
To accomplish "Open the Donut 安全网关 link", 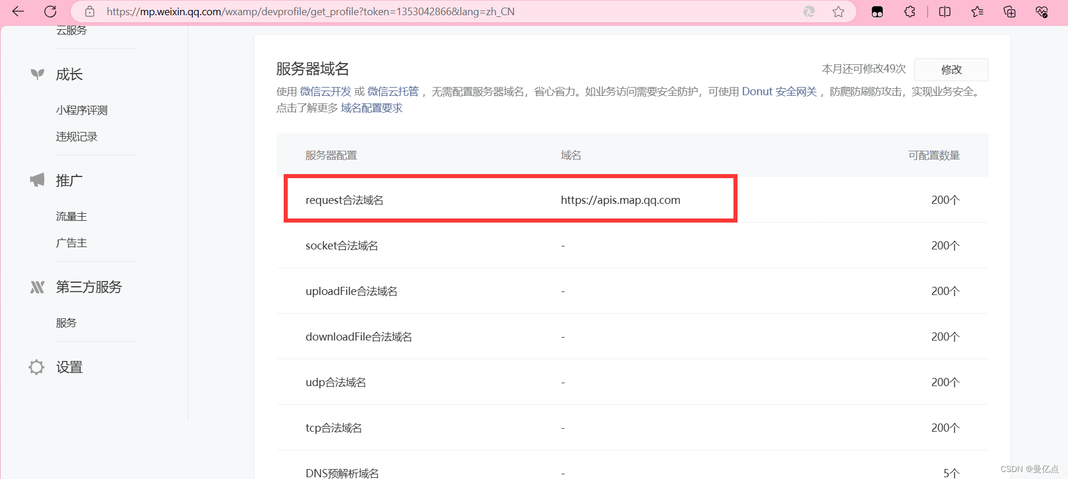I will coord(779,92).
